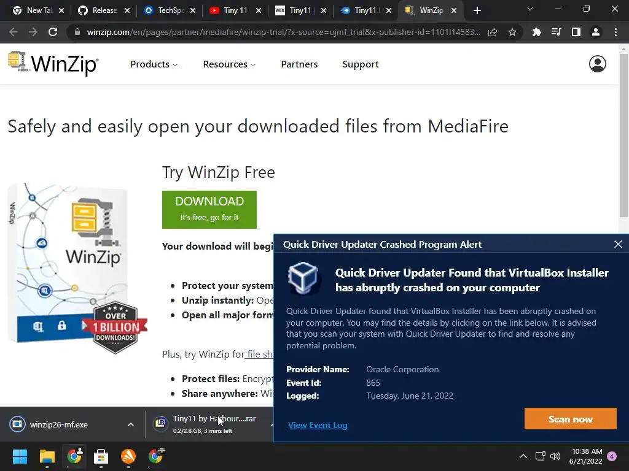Follow the file sharing link
The image size is (629, 471).
point(259,354)
